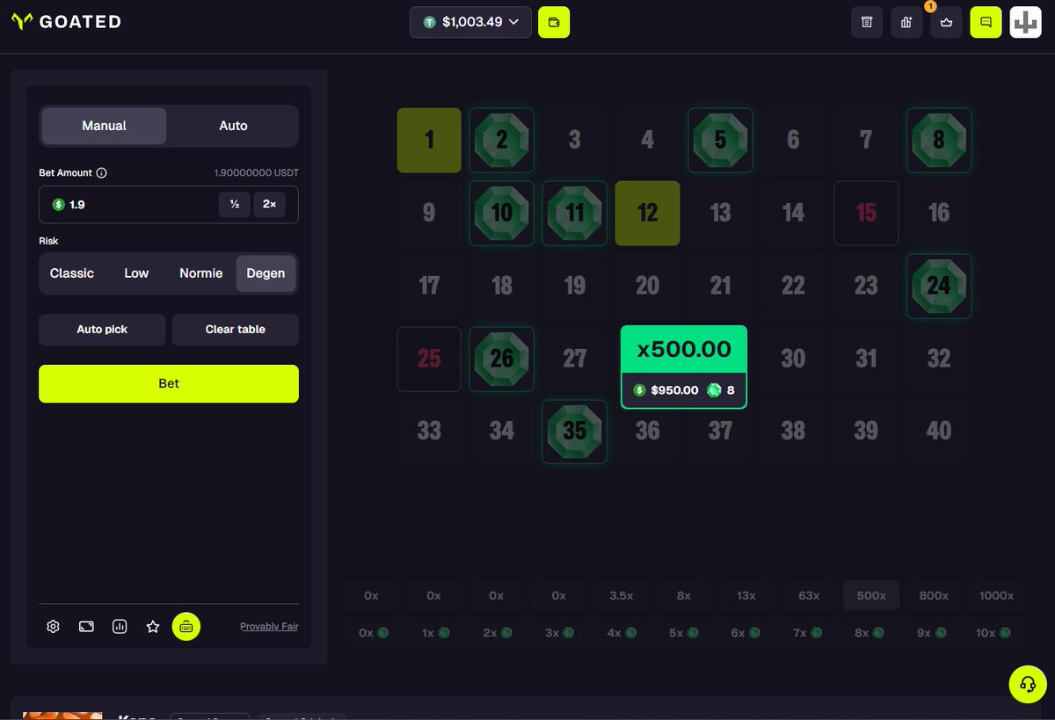Click the 800x multiplier chip
1055x720 pixels.
(934, 596)
